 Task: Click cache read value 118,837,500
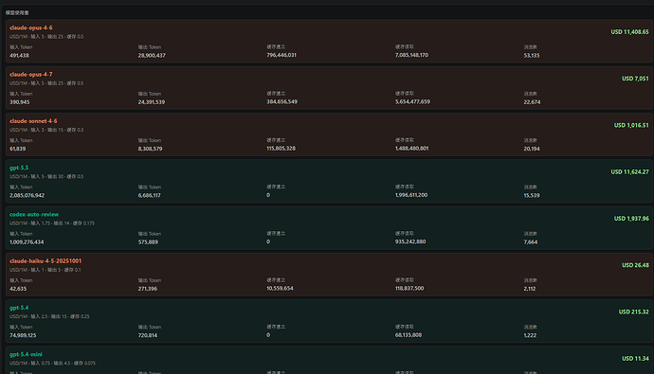(x=409, y=288)
